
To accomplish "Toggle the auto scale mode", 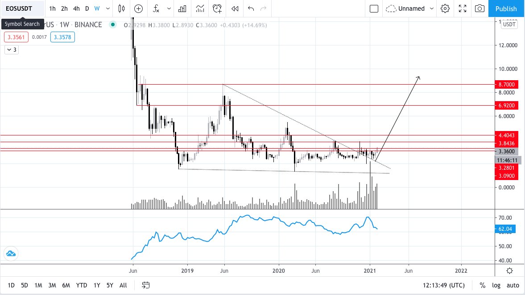I will (x=513, y=285).
